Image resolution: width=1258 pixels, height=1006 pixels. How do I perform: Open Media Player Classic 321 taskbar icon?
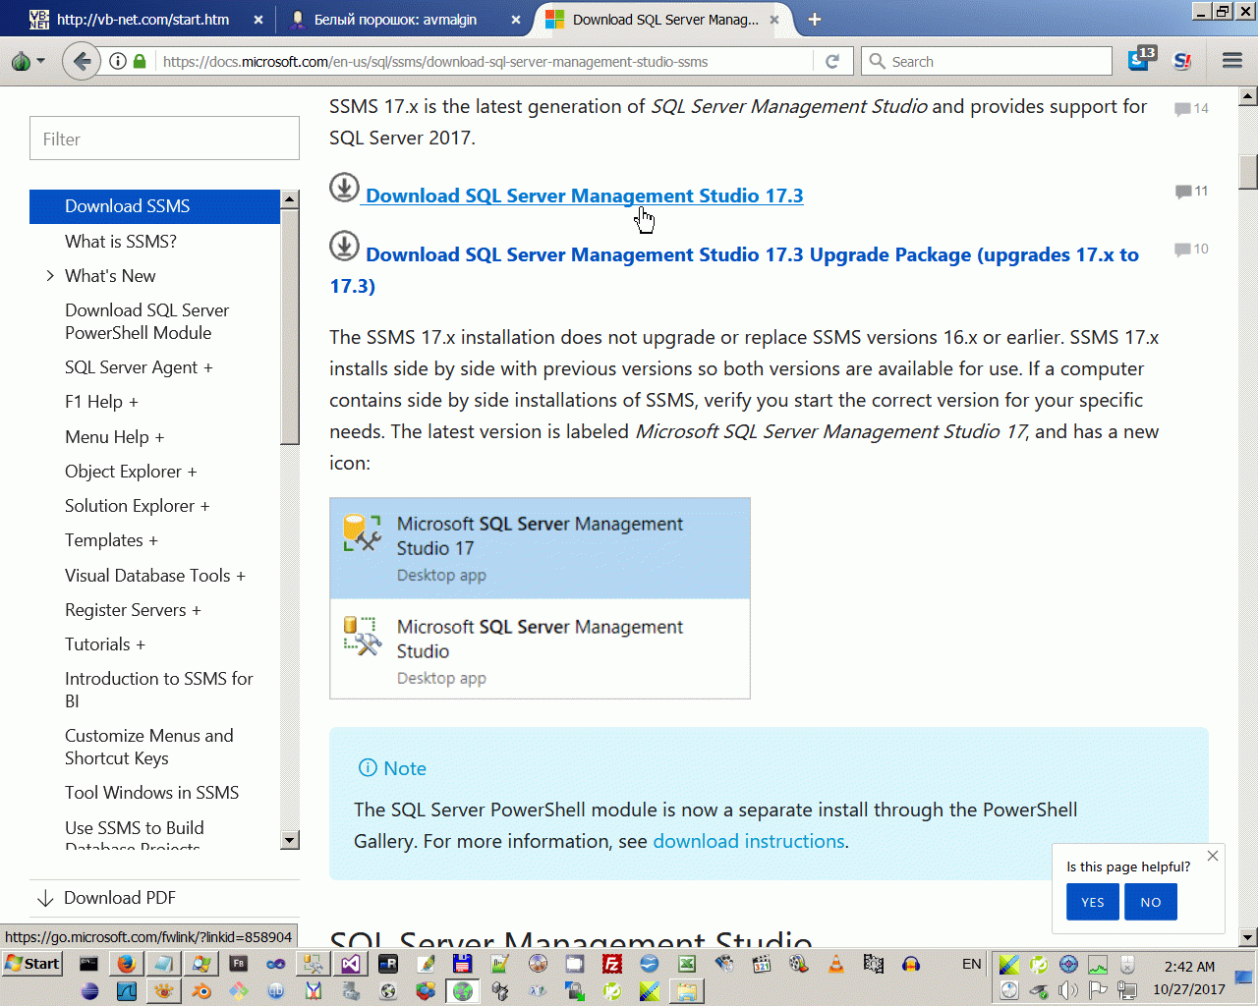pos(761,964)
